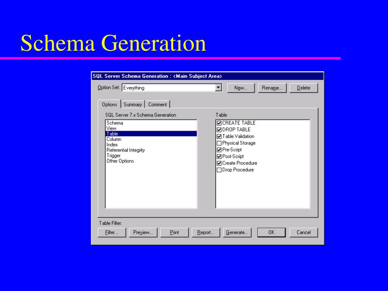Uncheck the DROP TABLE option

pyautogui.click(x=219, y=130)
